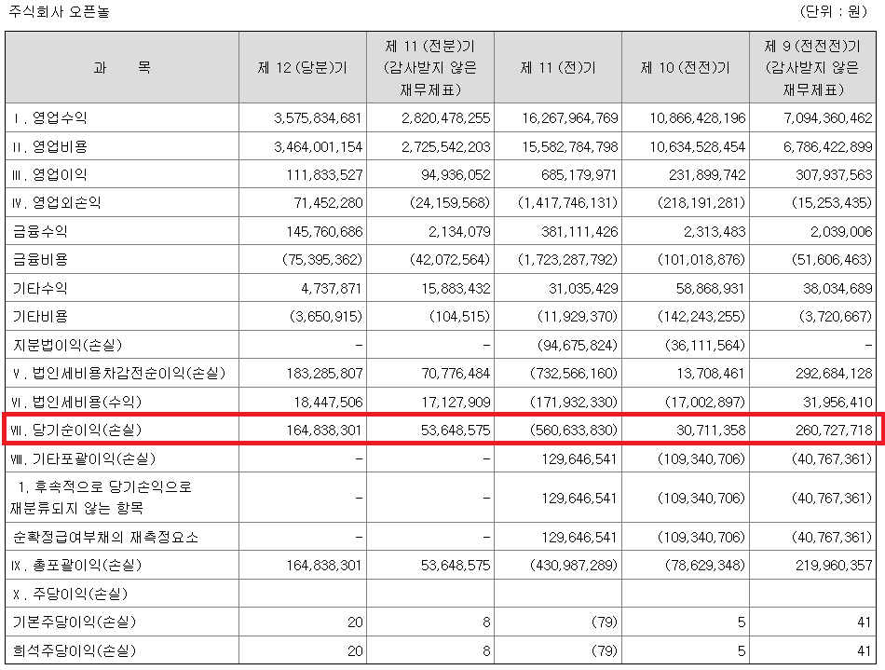Click the value 145,760,686
Screen dimensions: 885x670
[324, 231]
